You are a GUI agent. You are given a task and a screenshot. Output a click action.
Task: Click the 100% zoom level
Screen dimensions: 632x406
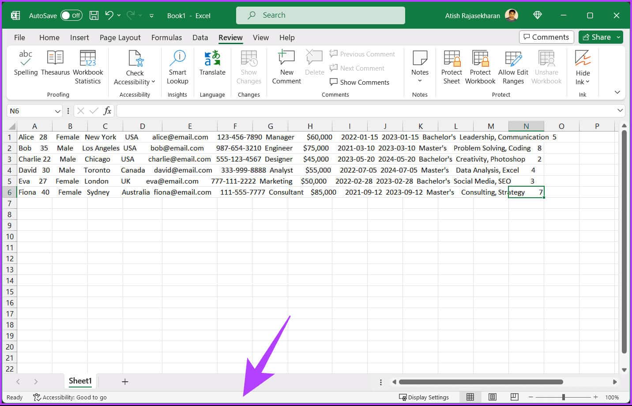[612, 397]
